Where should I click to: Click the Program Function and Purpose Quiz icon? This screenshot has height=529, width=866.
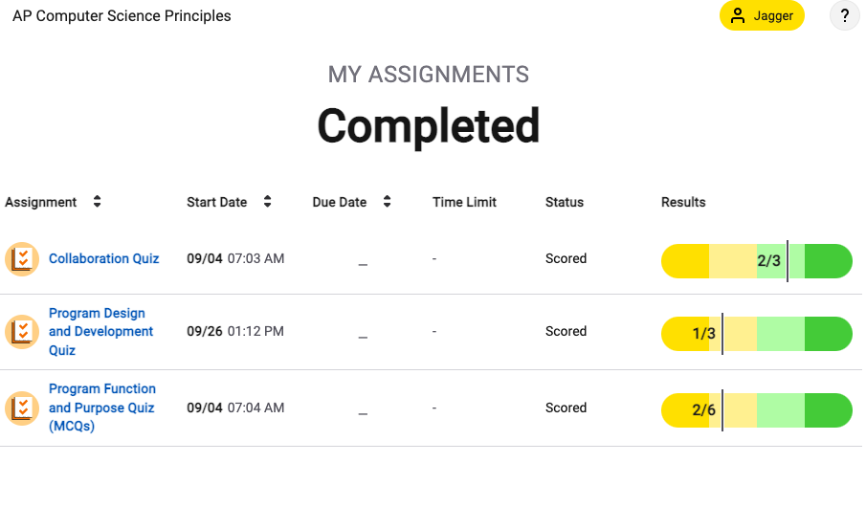pyautogui.click(x=22, y=408)
